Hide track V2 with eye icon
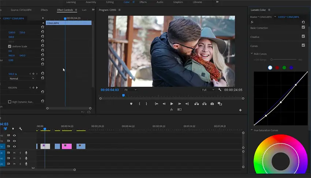This screenshot has height=178, width=311. 14,141
